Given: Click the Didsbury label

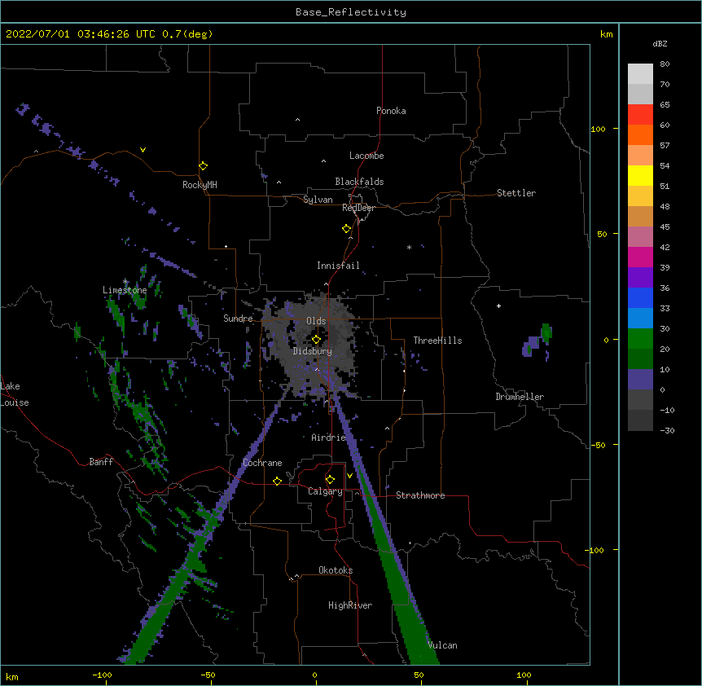Looking at the screenshot, I should pyautogui.click(x=313, y=351).
